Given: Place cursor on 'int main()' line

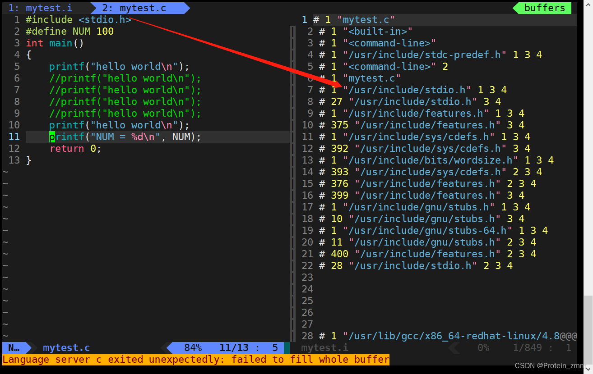Looking at the screenshot, I should coord(55,43).
